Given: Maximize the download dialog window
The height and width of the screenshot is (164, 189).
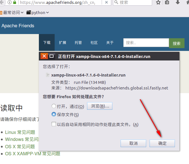Looking at the screenshot, I should coord(52,56).
